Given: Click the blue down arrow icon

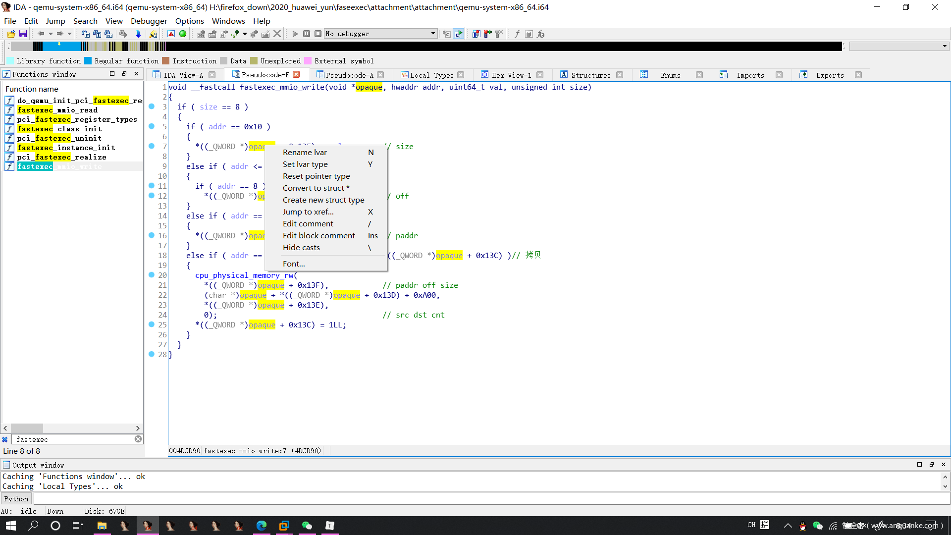Looking at the screenshot, I should 138,34.
